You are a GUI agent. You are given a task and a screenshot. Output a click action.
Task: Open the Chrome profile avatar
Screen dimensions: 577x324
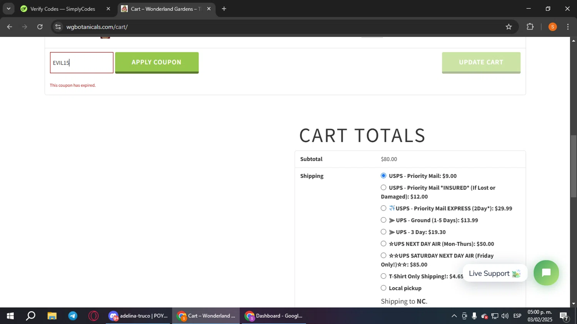coord(552,27)
